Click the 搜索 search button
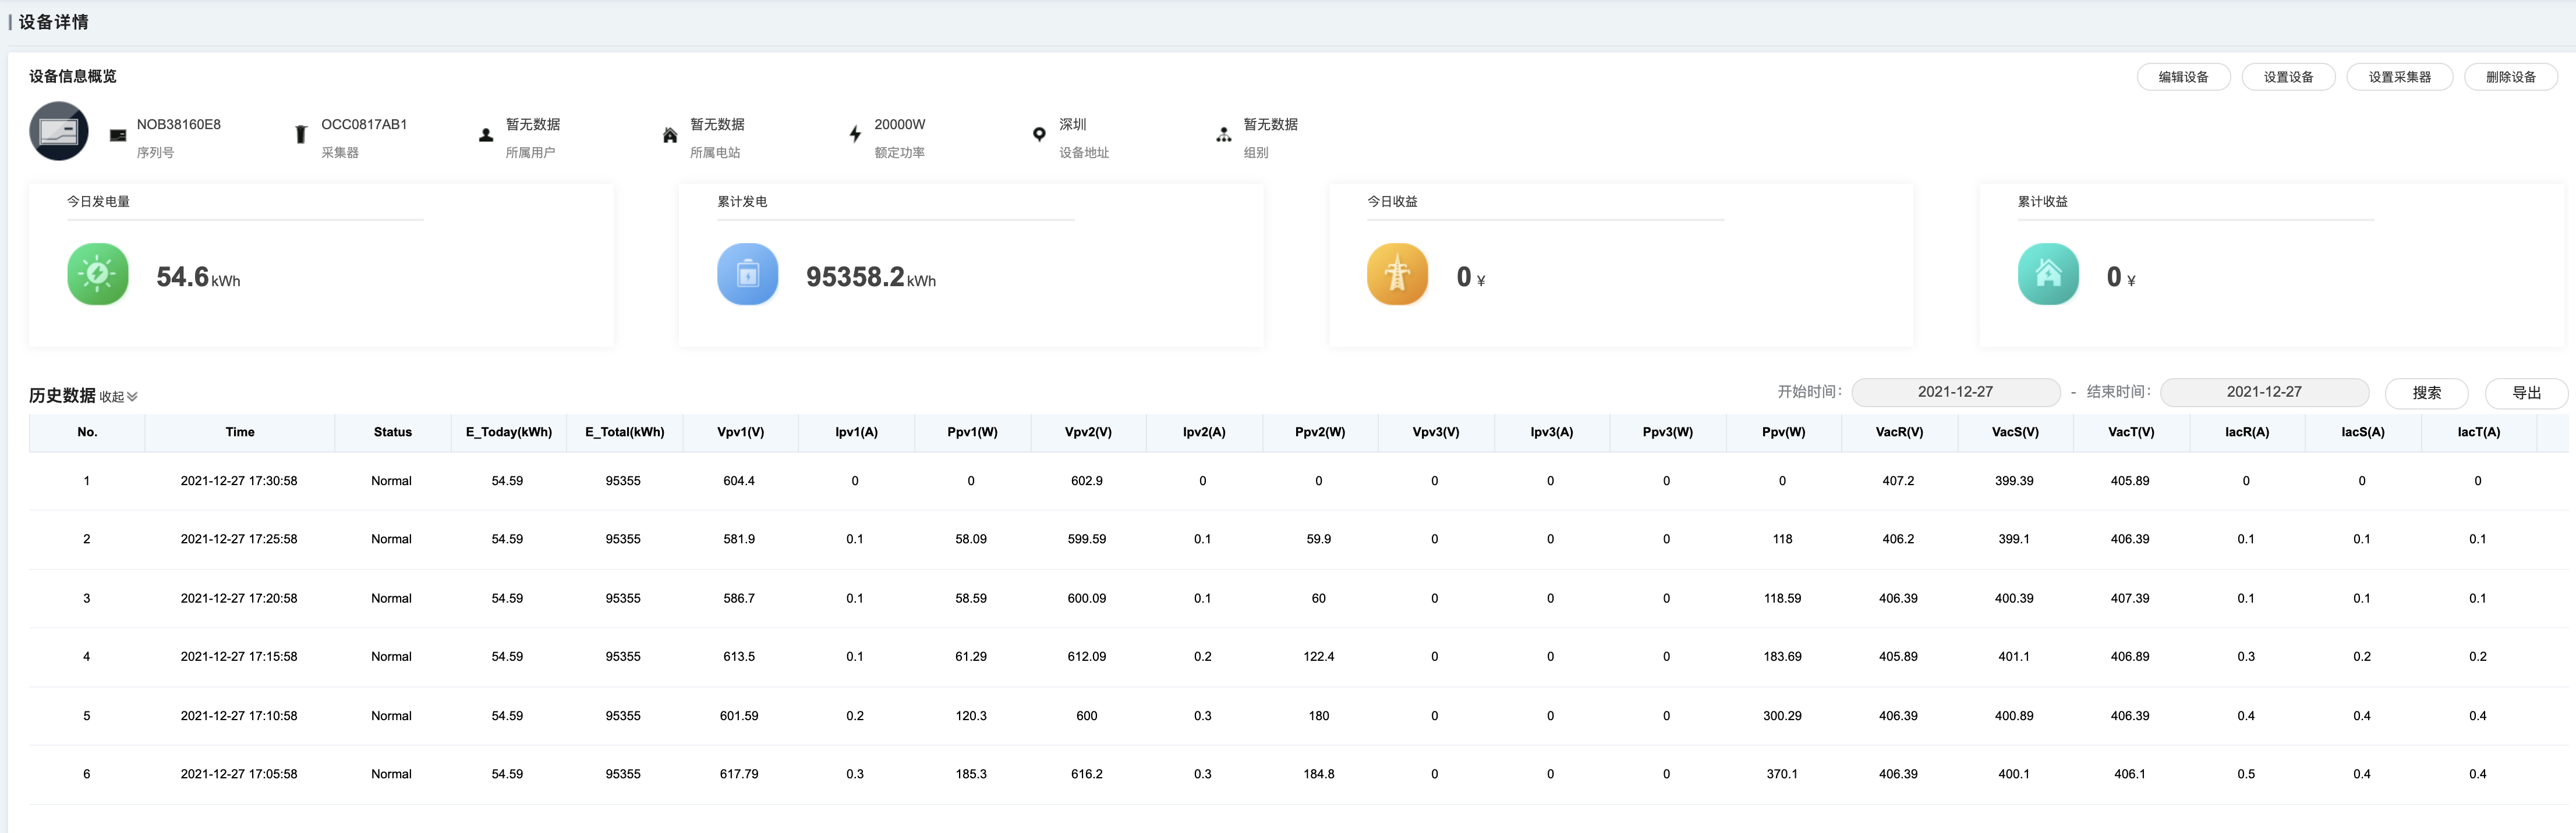This screenshot has height=833, width=2576. point(2426,394)
